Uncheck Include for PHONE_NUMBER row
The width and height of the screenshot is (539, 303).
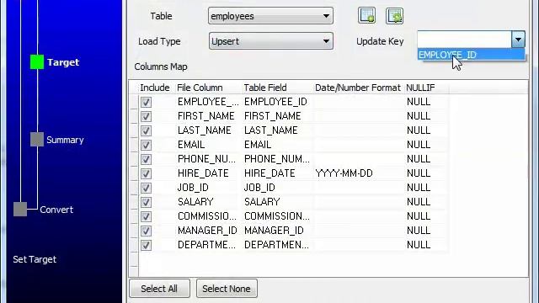coord(146,159)
